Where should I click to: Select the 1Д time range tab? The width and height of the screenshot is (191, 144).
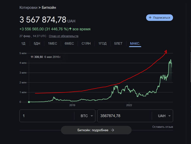[x=23, y=43]
